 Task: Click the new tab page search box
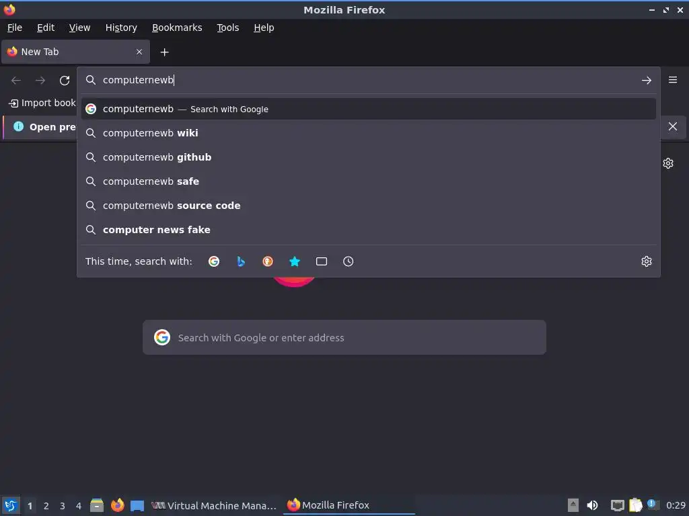click(344, 337)
